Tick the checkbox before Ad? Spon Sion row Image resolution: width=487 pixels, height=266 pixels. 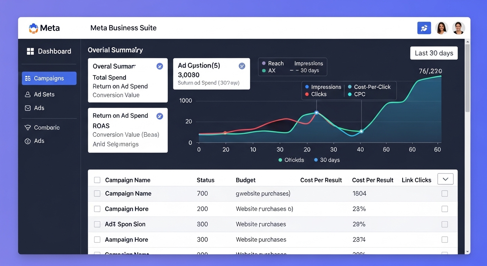[97, 224]
